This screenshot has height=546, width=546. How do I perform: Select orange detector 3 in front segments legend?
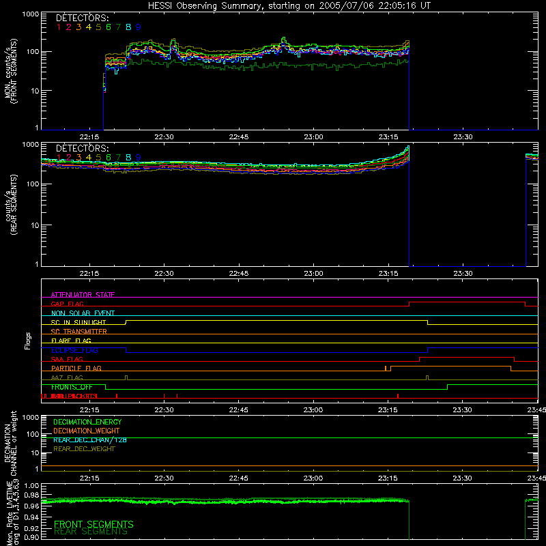[78, 27]
